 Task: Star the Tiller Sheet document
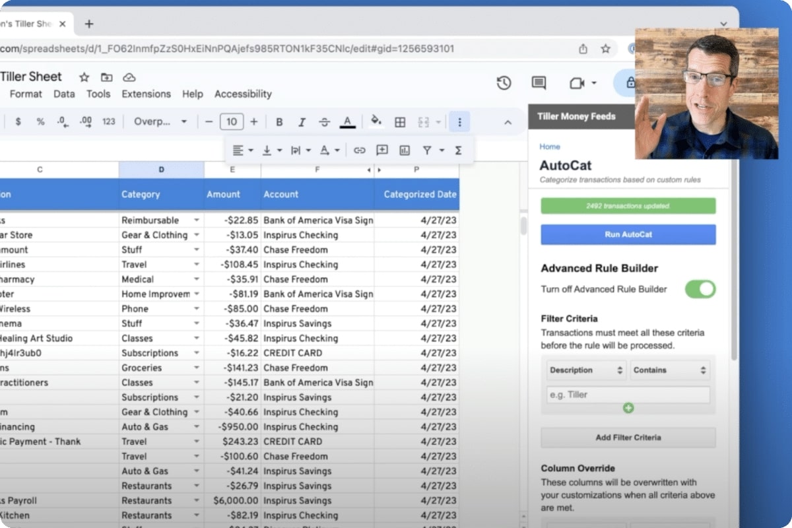tap(84, 77)
